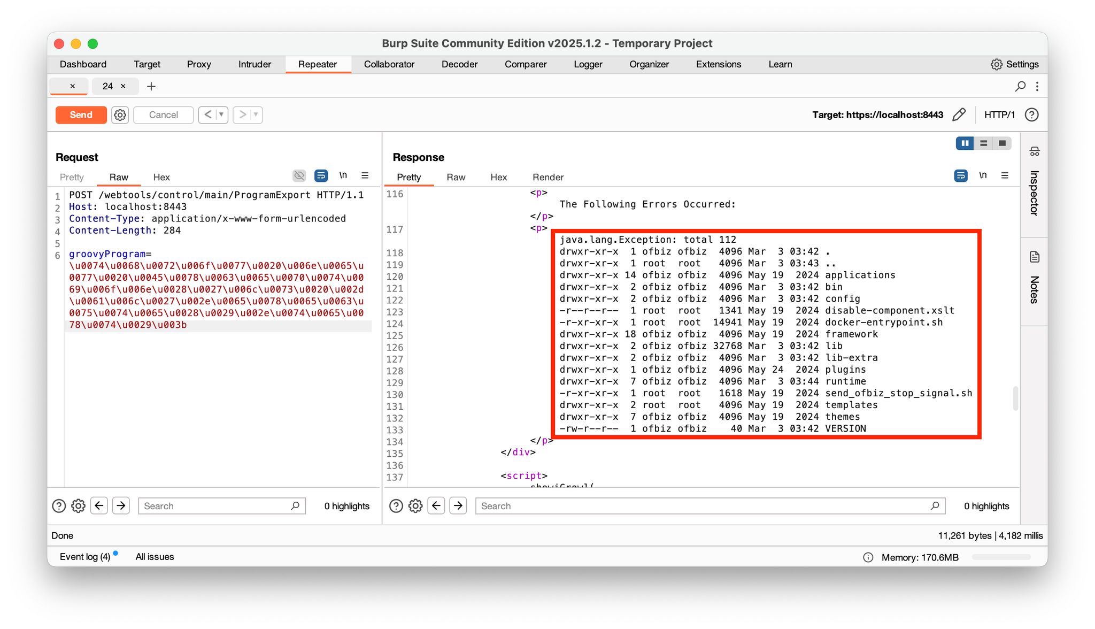Open the Decoder tab

pyautogui.click(x=459, y=64)
